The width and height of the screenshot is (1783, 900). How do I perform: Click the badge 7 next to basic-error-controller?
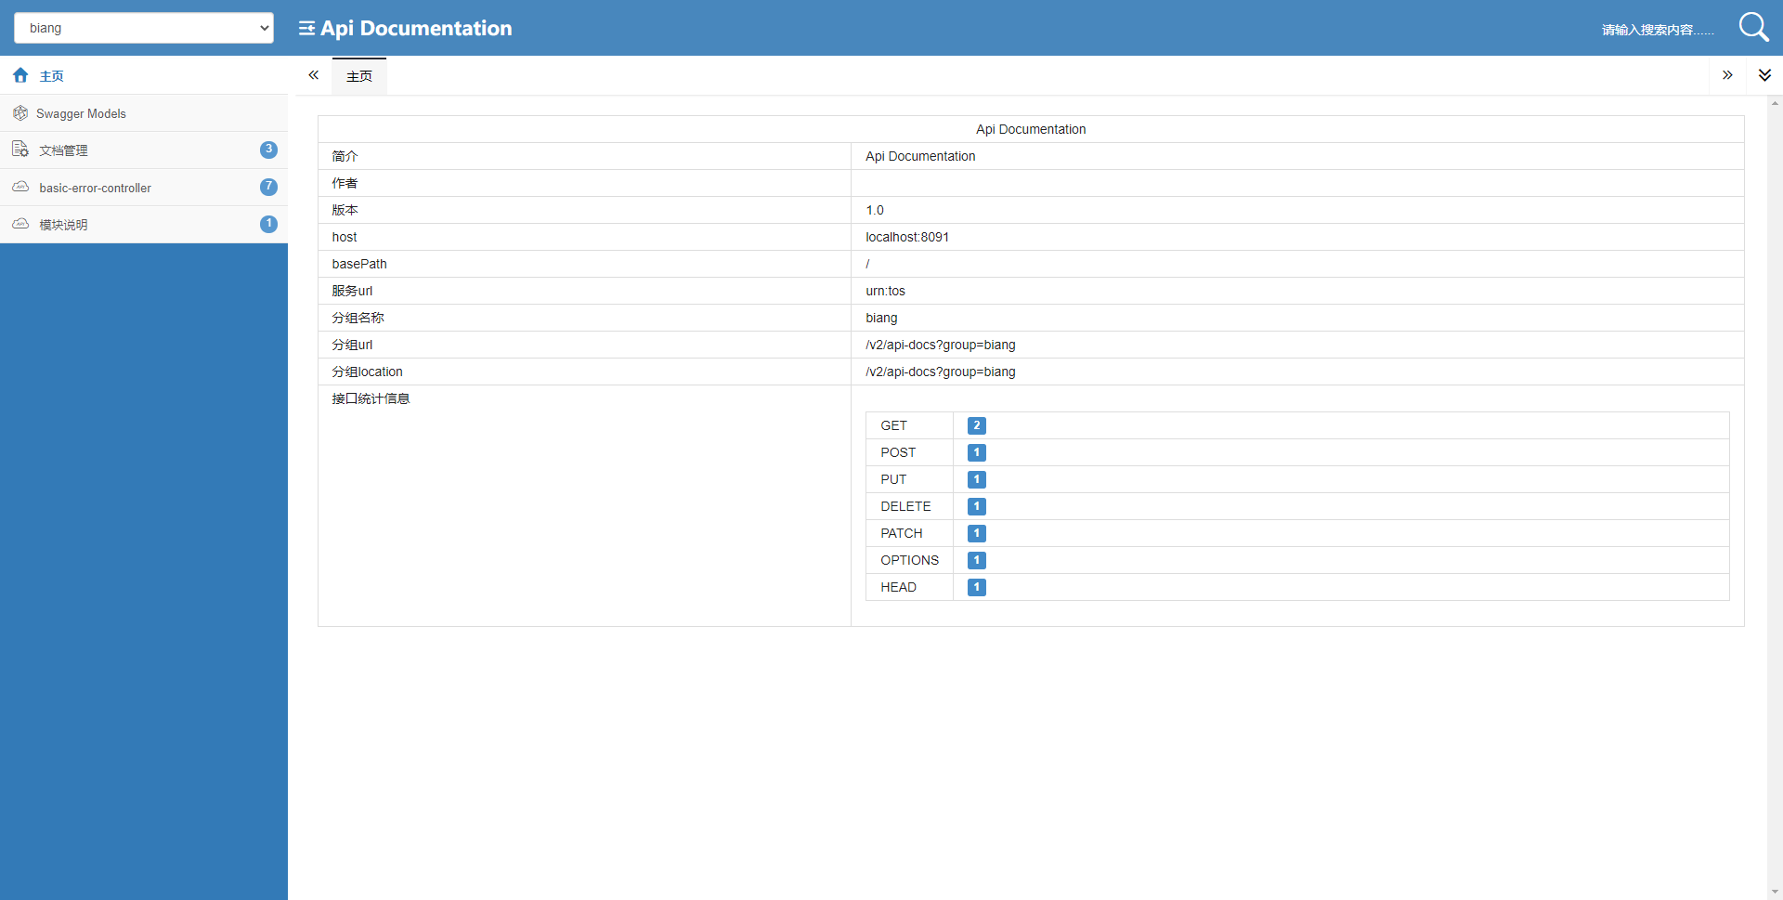pyautogui.click(x=268, y=187)
